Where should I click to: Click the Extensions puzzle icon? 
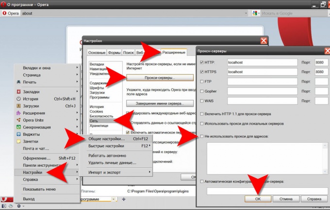click(x=18, y=113)
